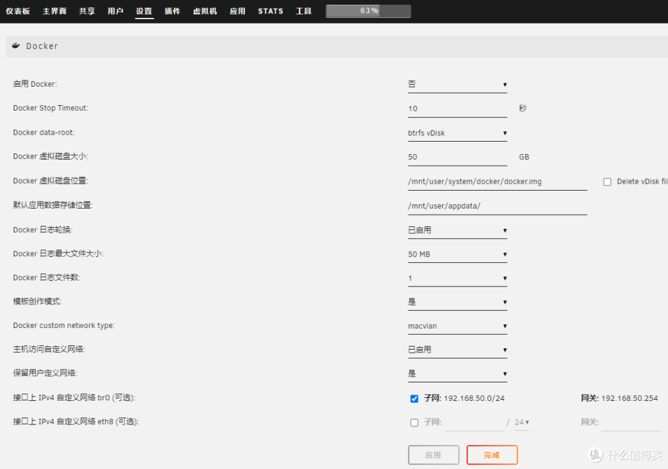Edit the Docker Stop Timeout field
This screenshot has height=469, width=668.
point(457,109)
